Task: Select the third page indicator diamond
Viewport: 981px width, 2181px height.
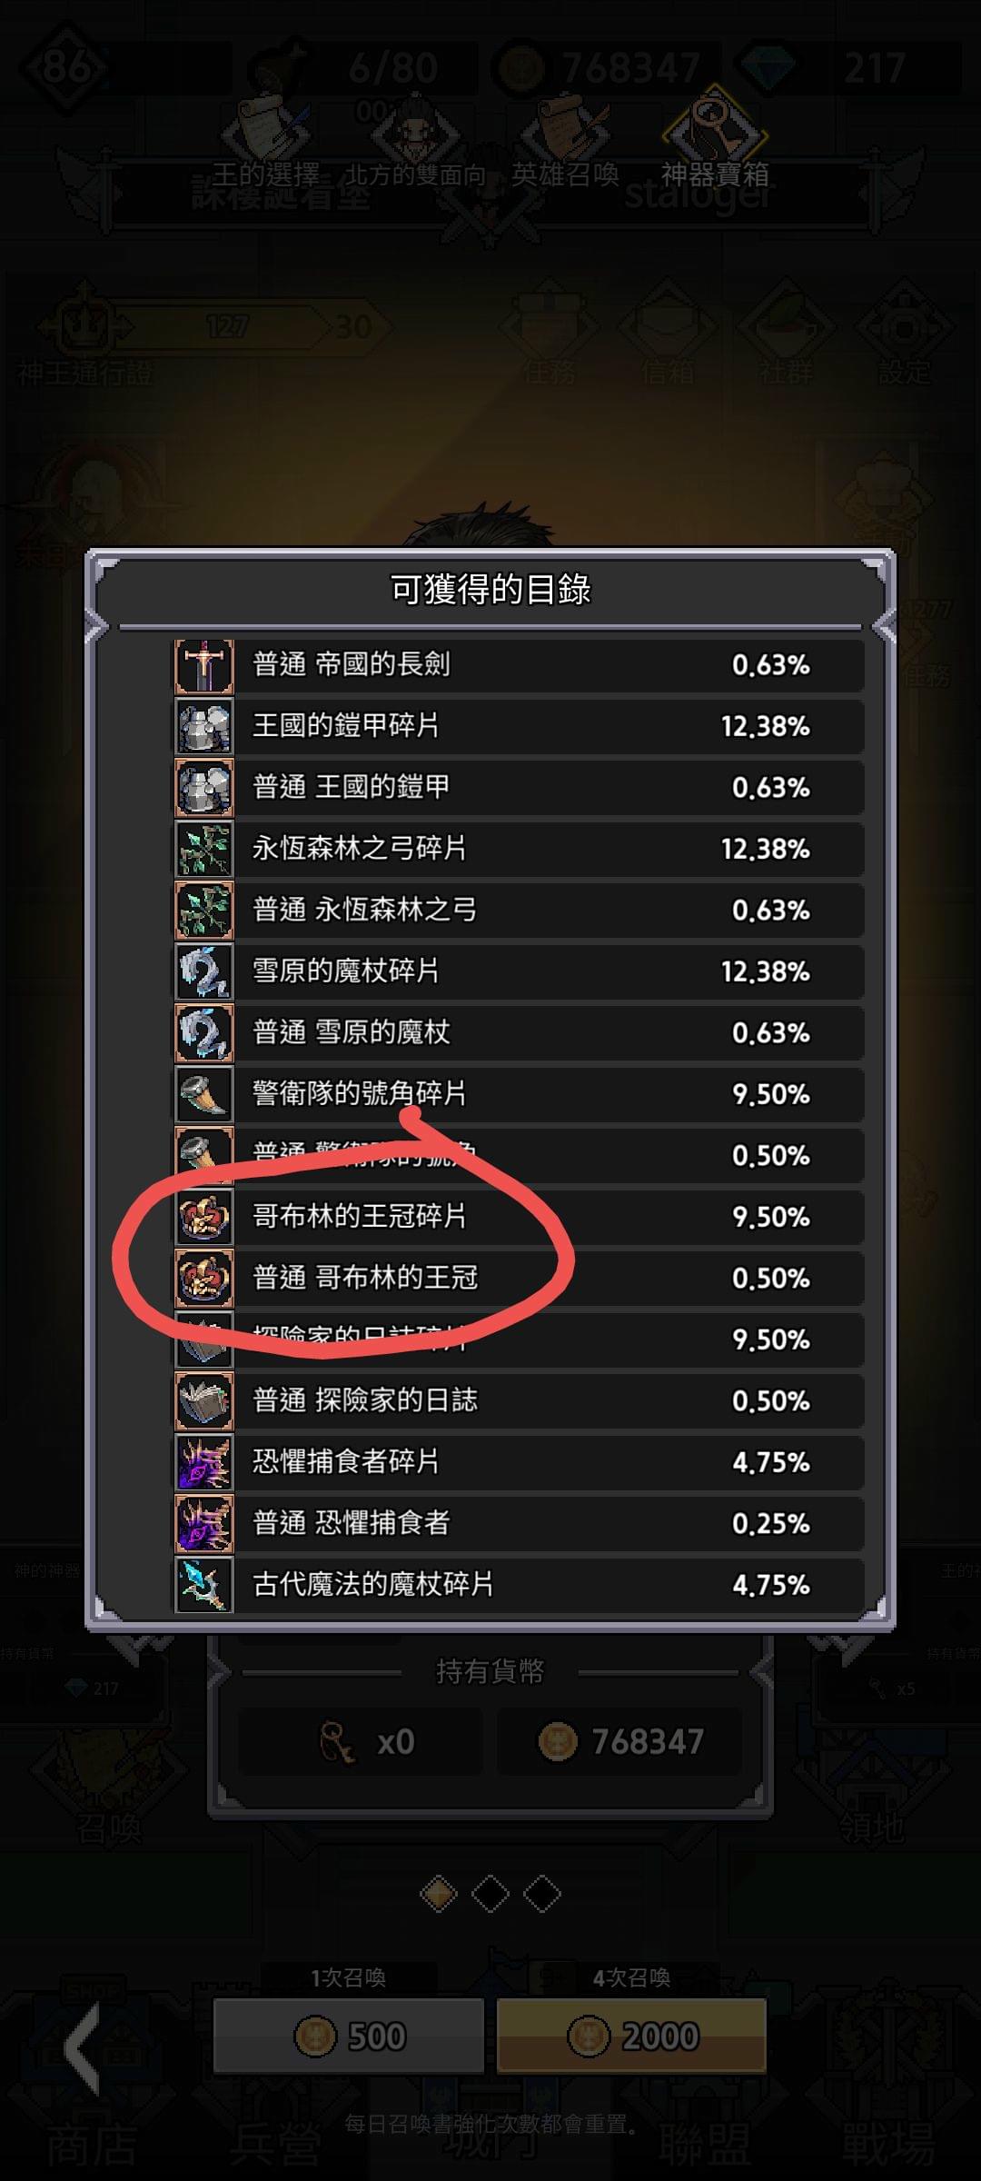Action: pos(542,1894)
